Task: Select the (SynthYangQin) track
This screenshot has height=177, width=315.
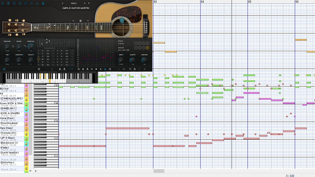Action: (x=12, y=153)
